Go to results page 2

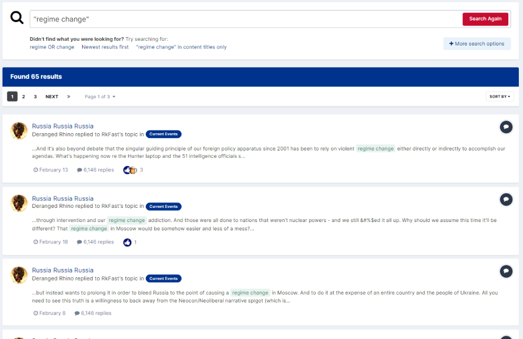coord(24,97)
